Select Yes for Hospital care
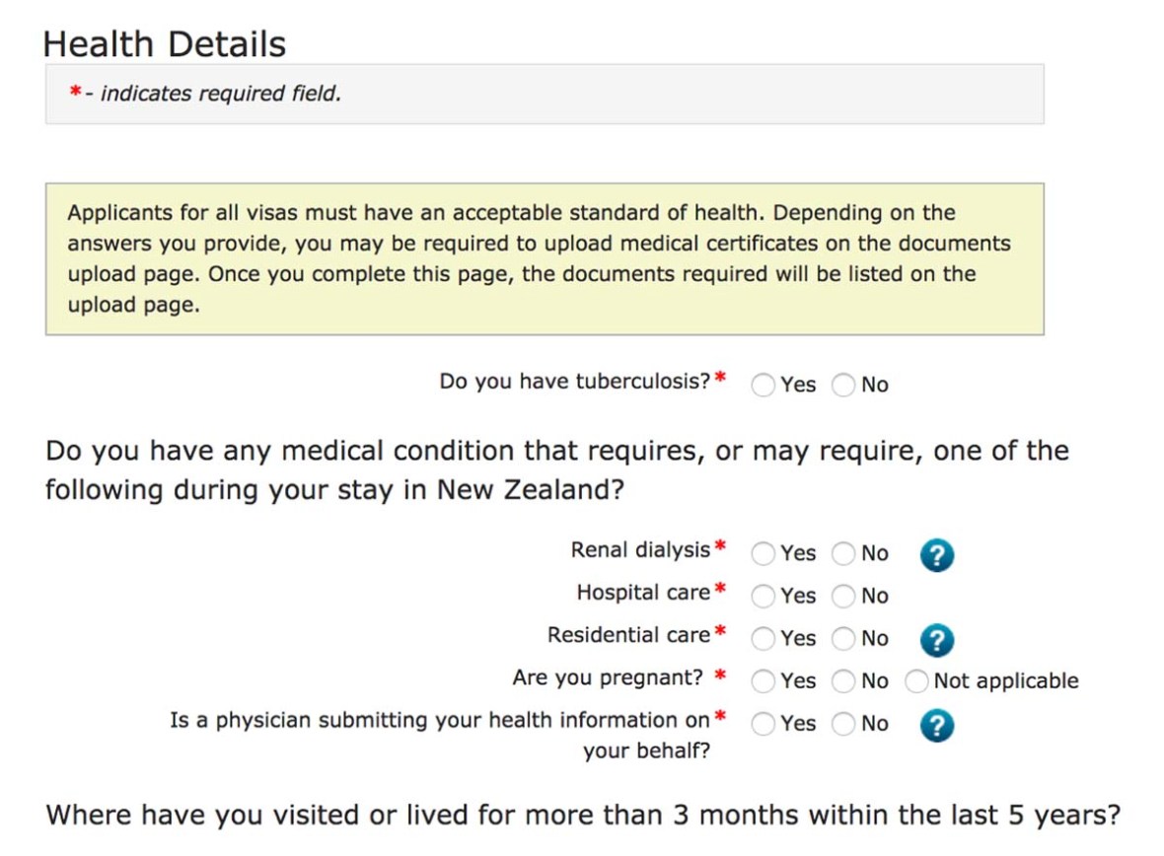This screenshot has width=1164, height=856. coord(762,596)
